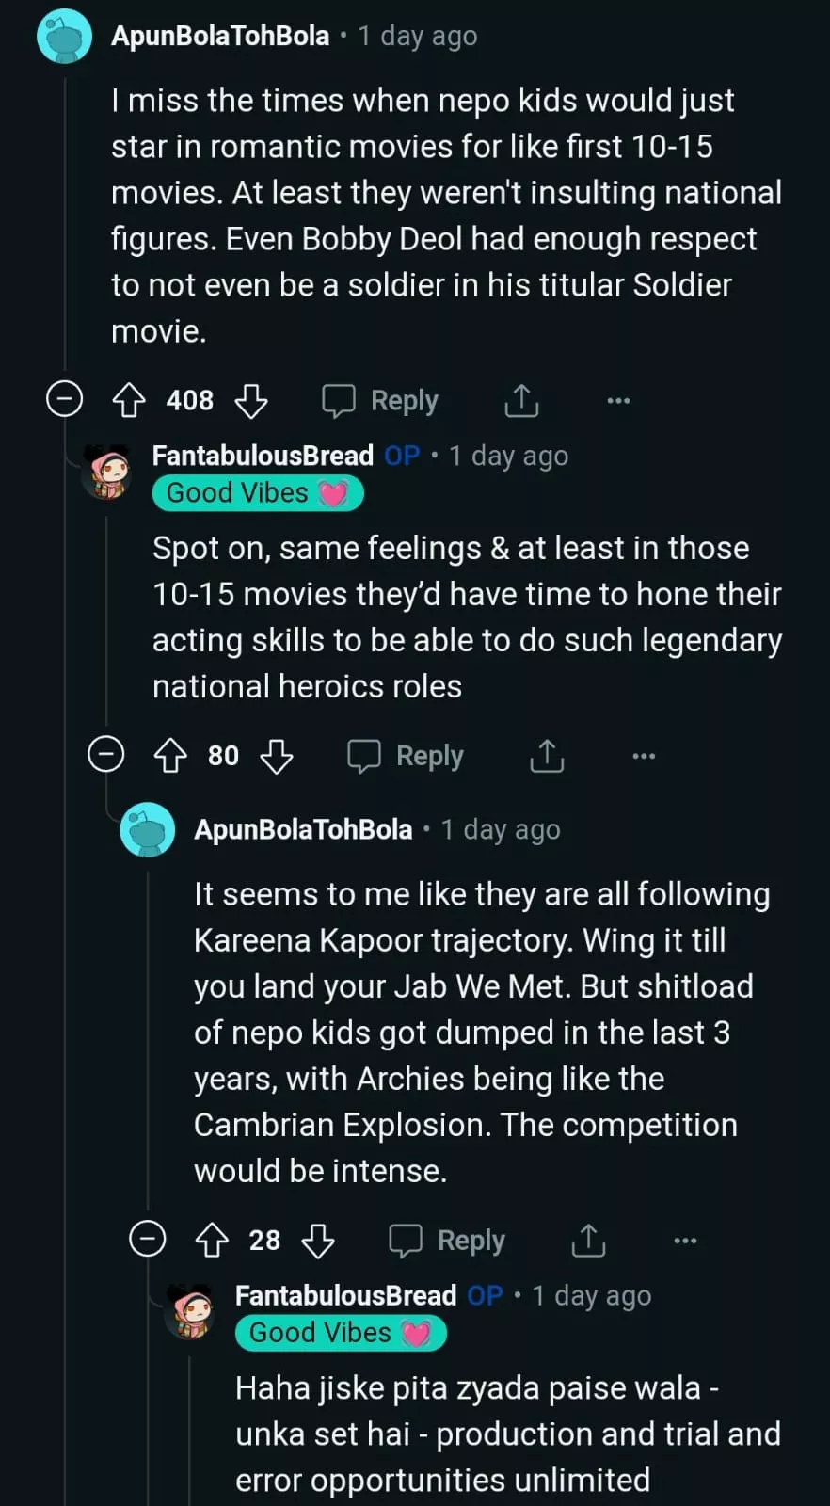
Task: Reply to the 28-point comment
Action: (448, 1241)
